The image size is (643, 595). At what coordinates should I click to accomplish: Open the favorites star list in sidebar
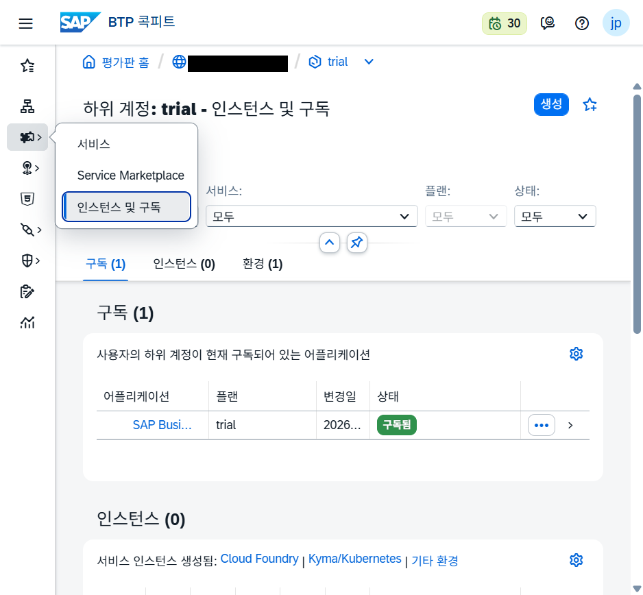[27, 66]
